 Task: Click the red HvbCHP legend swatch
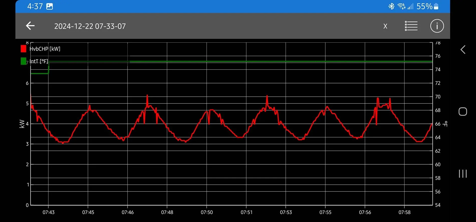point(24,49)
